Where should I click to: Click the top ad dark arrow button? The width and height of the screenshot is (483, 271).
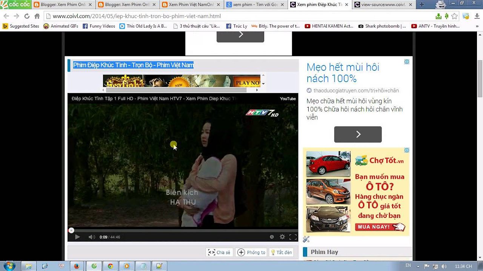pyautogui.click(x=240, y=36)
